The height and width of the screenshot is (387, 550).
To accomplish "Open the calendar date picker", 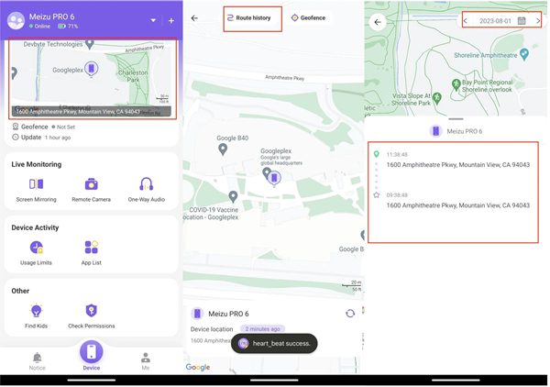I will point(522,21).
